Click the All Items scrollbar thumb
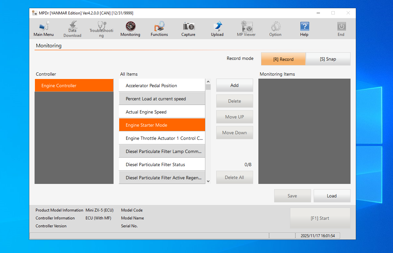393x253 pixels. pyautogui.click(x=208, y=87)
